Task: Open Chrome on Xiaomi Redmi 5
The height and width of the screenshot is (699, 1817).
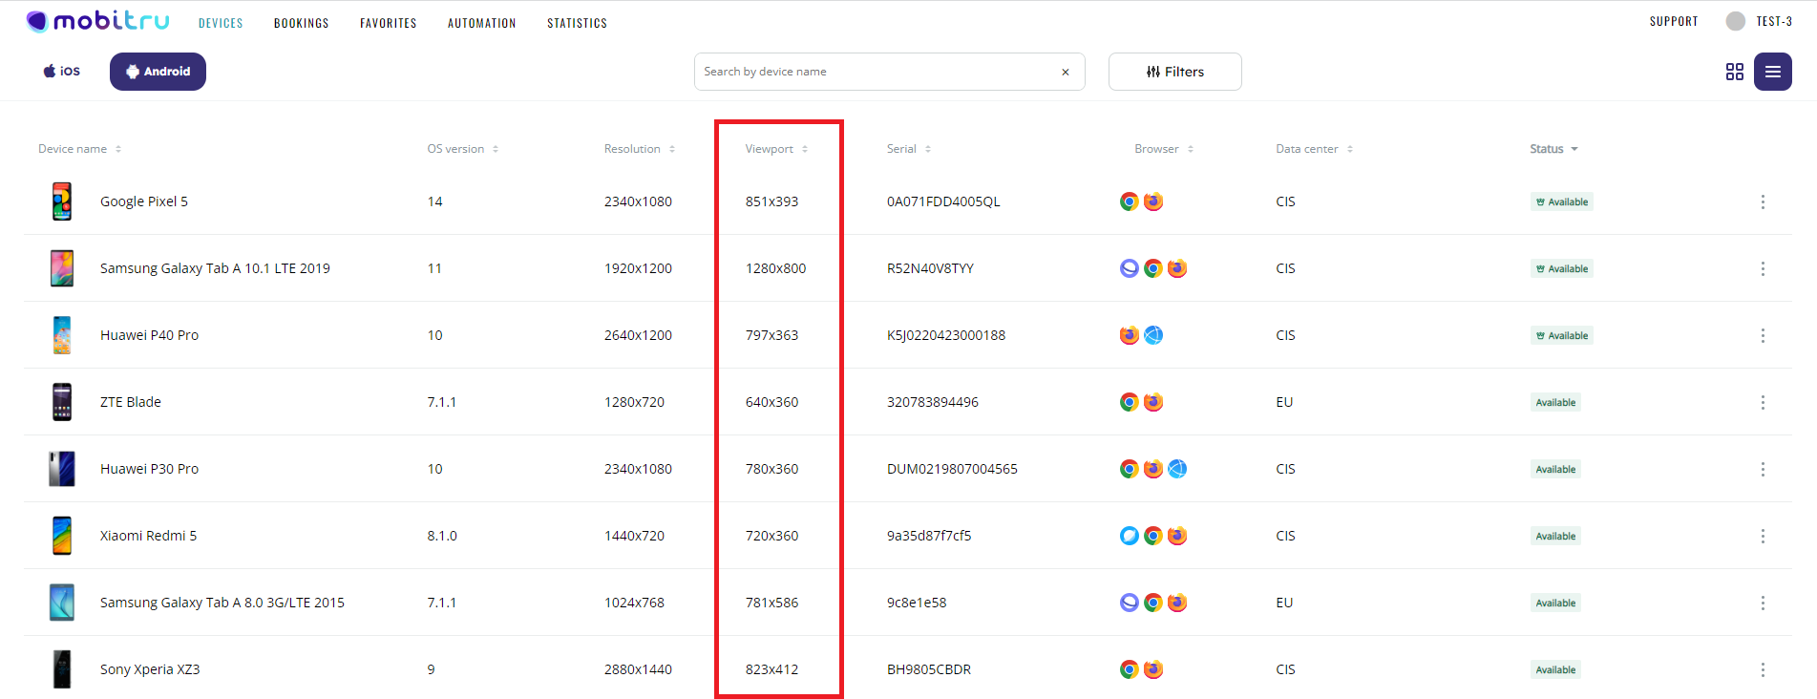Action: pos(1153,536)
